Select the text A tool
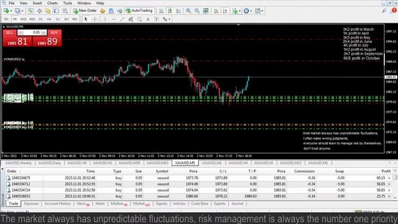 coord(148,19)
